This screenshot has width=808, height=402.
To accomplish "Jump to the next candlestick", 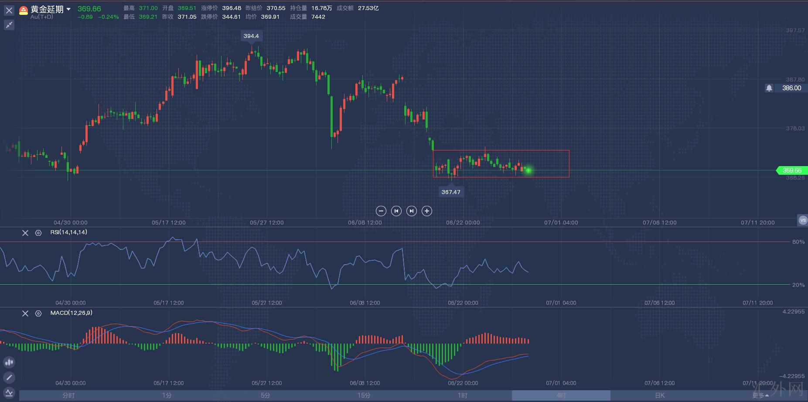I will click(x=411, y=211).
